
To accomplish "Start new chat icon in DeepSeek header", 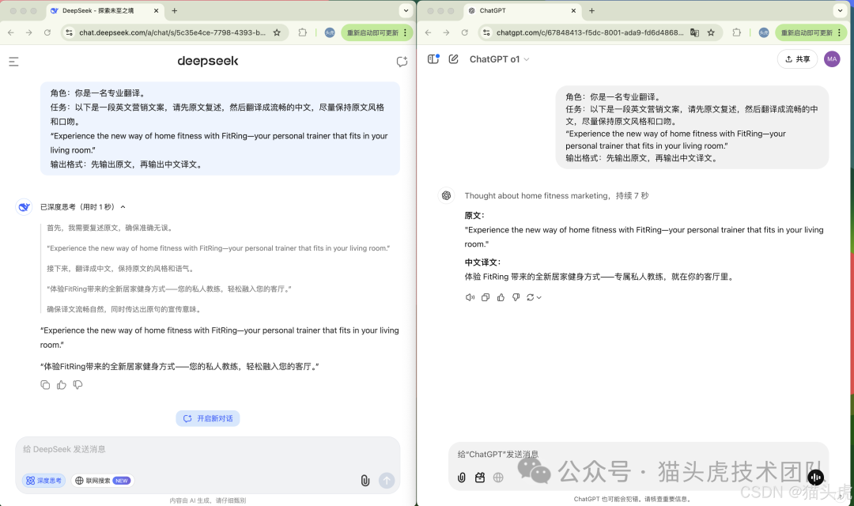I will coord(402,62).
